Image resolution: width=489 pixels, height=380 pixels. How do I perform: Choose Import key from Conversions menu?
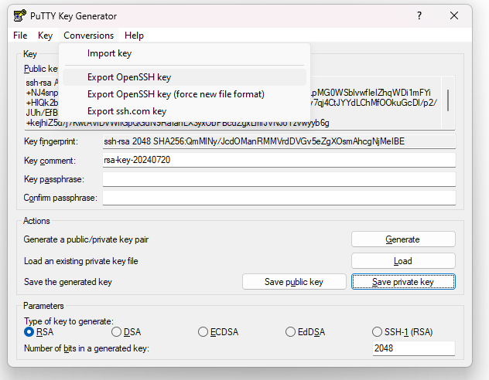(184, 53)
